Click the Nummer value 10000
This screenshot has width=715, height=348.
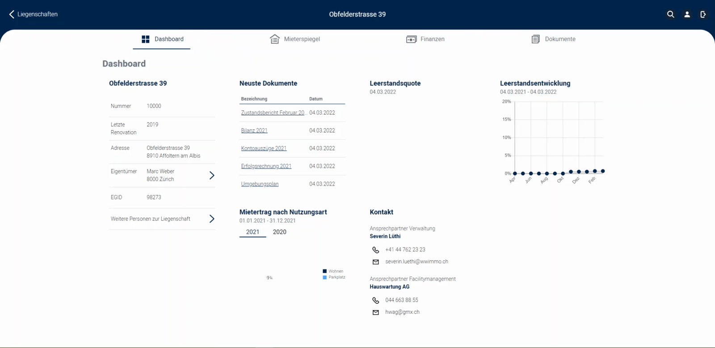[154, 106]
